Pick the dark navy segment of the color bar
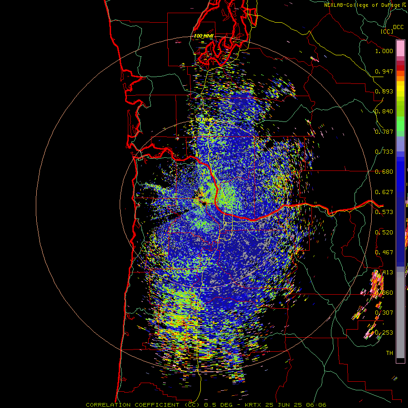 pos(400,232)
